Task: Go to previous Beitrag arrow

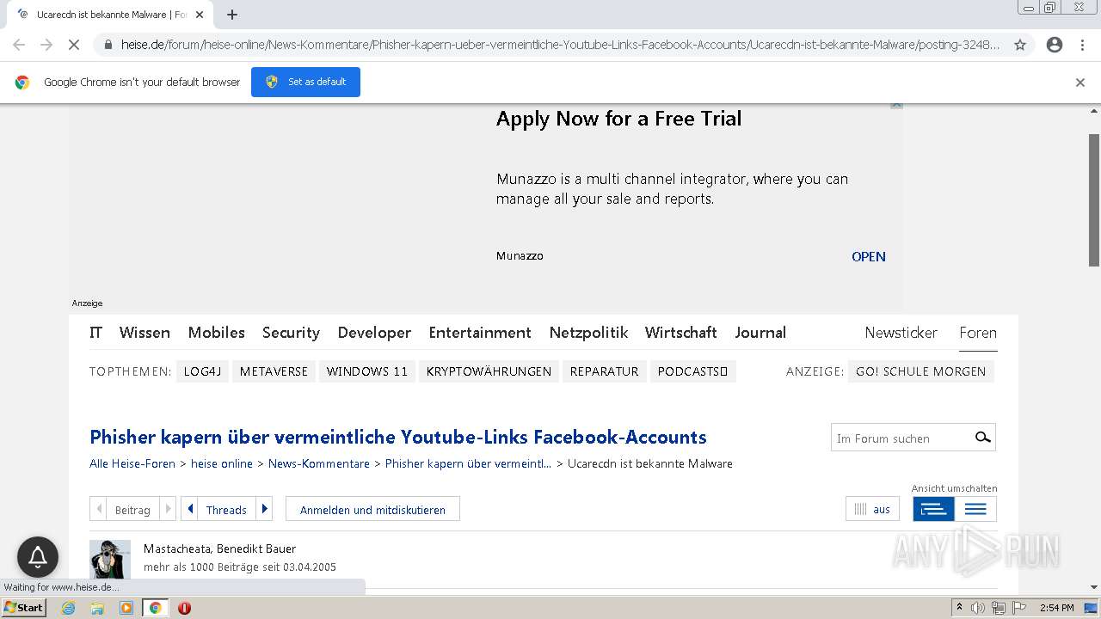Action: click(x=99, y=509)
